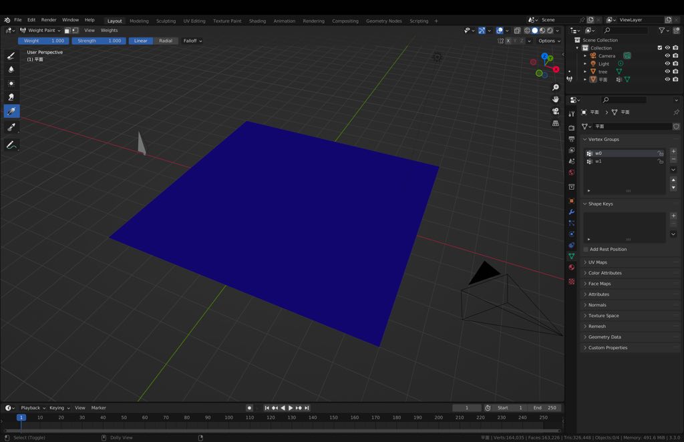This screenshot has height=442, width=684.
Task: Open the Modifier properties wrench tab
Action: pyautogui.click(x=572, y=212)
